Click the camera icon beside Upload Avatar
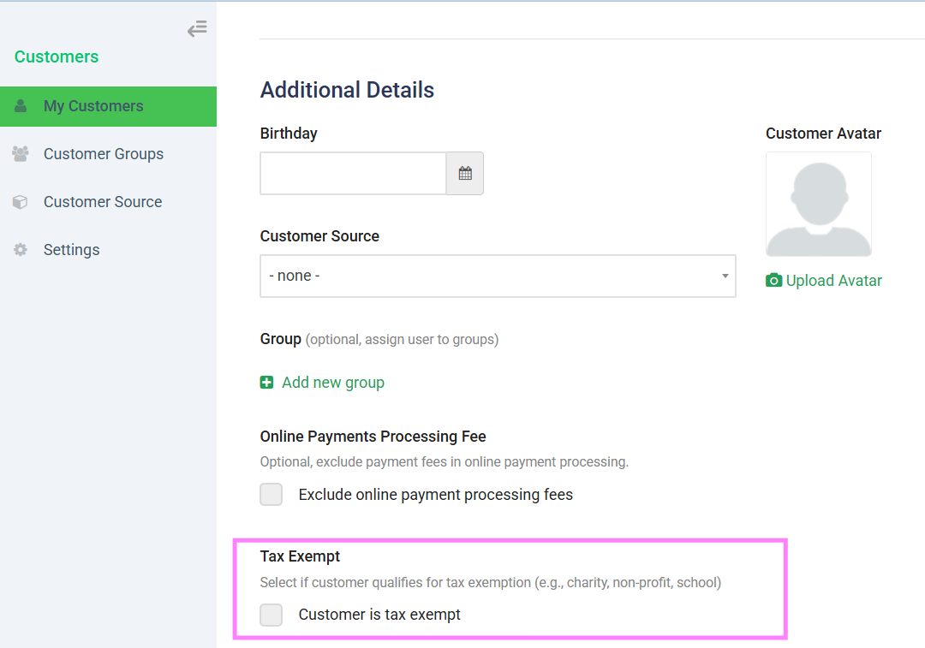Screen dimensions: 925x648 (x=773, y=281)
